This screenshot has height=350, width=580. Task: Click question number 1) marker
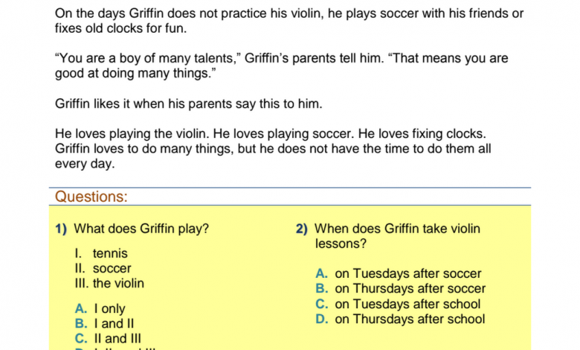tap(61, 229)
